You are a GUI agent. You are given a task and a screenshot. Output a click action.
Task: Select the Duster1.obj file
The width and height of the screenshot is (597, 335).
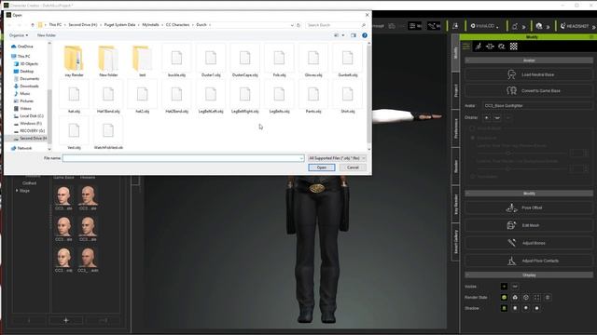click(x=211, y=61)
